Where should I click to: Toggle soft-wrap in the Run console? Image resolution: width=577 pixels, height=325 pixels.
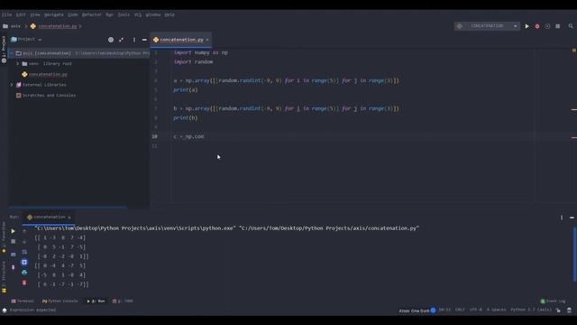[x=24, y=252]
